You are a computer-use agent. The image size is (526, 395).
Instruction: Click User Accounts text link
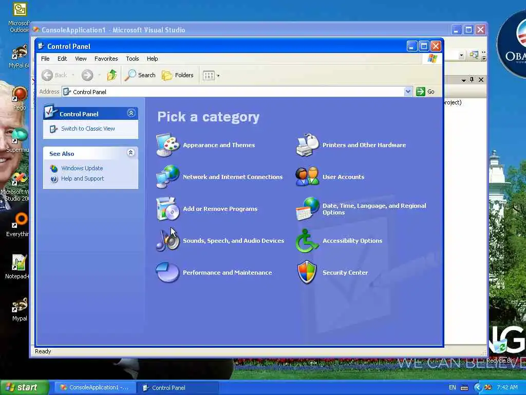click(x=343, y=177)
